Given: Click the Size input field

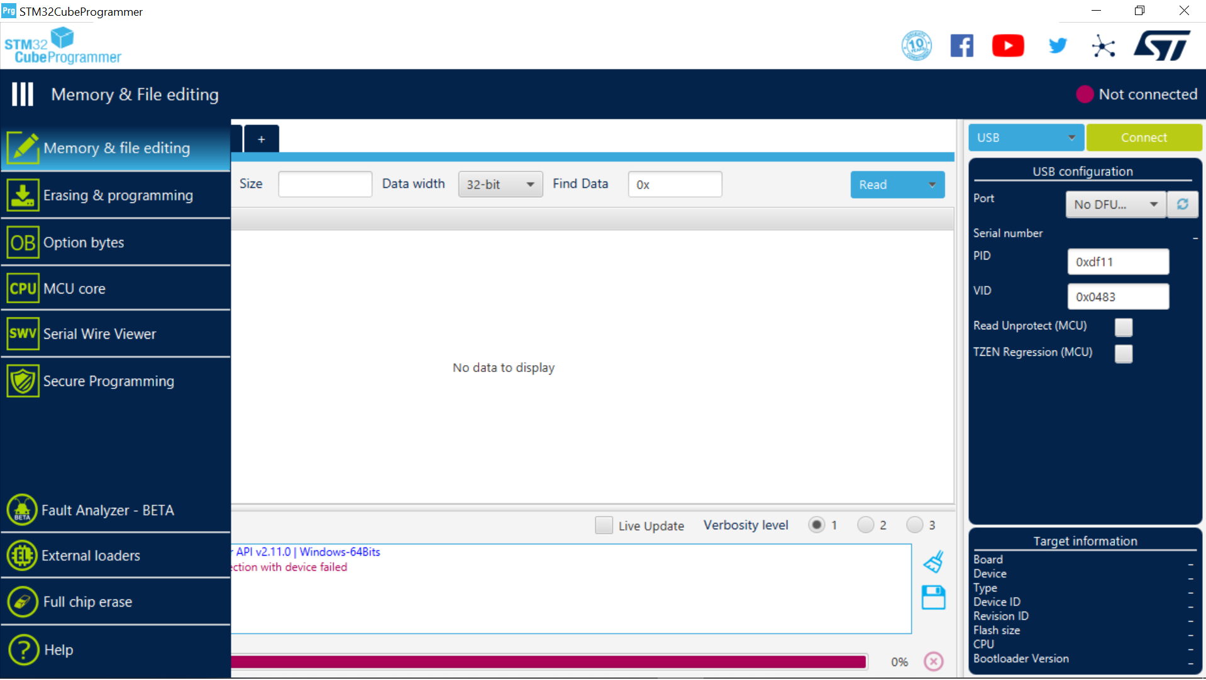Looking at the screenshot, I should click(325, 184).
